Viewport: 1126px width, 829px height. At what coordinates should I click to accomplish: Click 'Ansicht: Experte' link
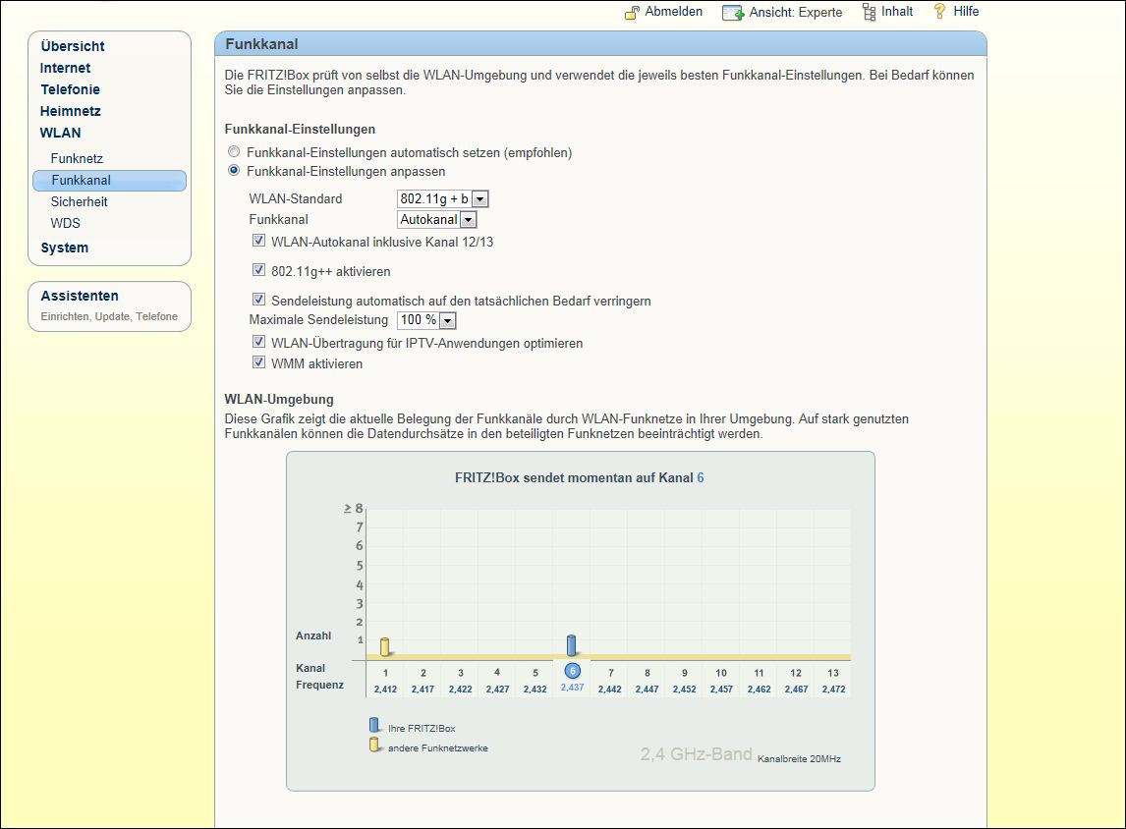click(x=796, y=12)
